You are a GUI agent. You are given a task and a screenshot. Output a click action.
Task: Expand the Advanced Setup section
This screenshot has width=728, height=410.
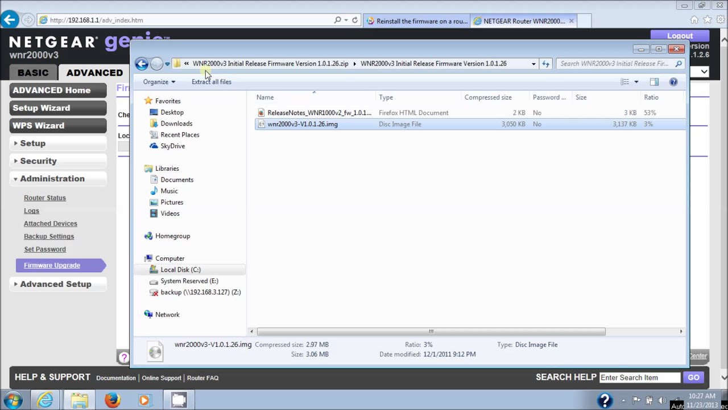point(58,284)
